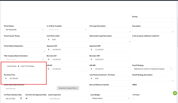Click the green scroll-to-top arrow icon
178x103 pixels.
175,93
